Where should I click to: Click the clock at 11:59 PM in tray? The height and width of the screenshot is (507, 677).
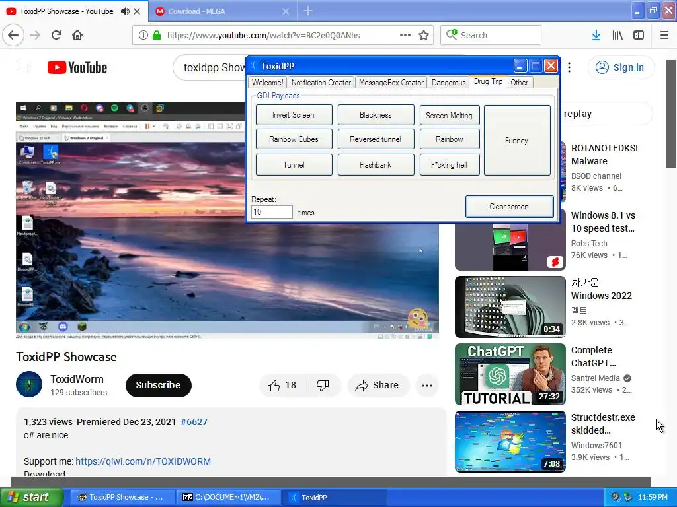pyautogui.click(x=653, y=497)
